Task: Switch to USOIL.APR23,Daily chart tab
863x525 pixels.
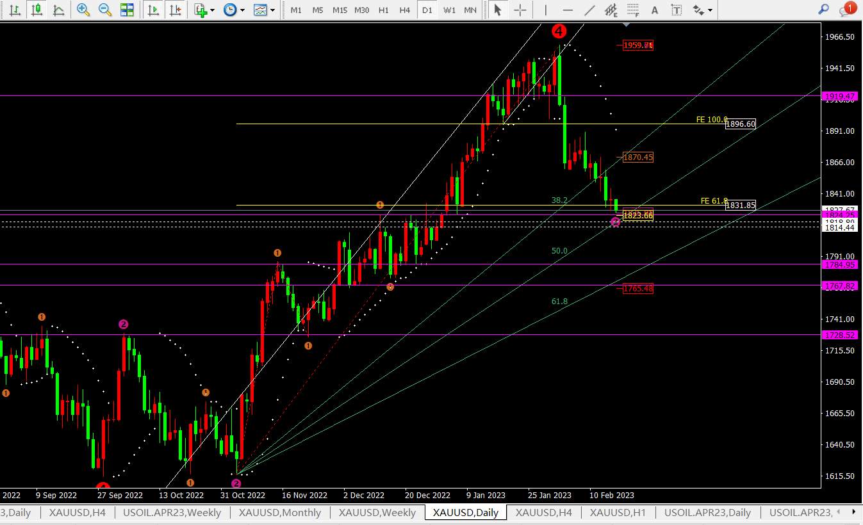Action: (707, 512)
